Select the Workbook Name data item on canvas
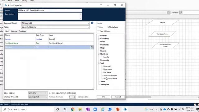 (162, 34)
